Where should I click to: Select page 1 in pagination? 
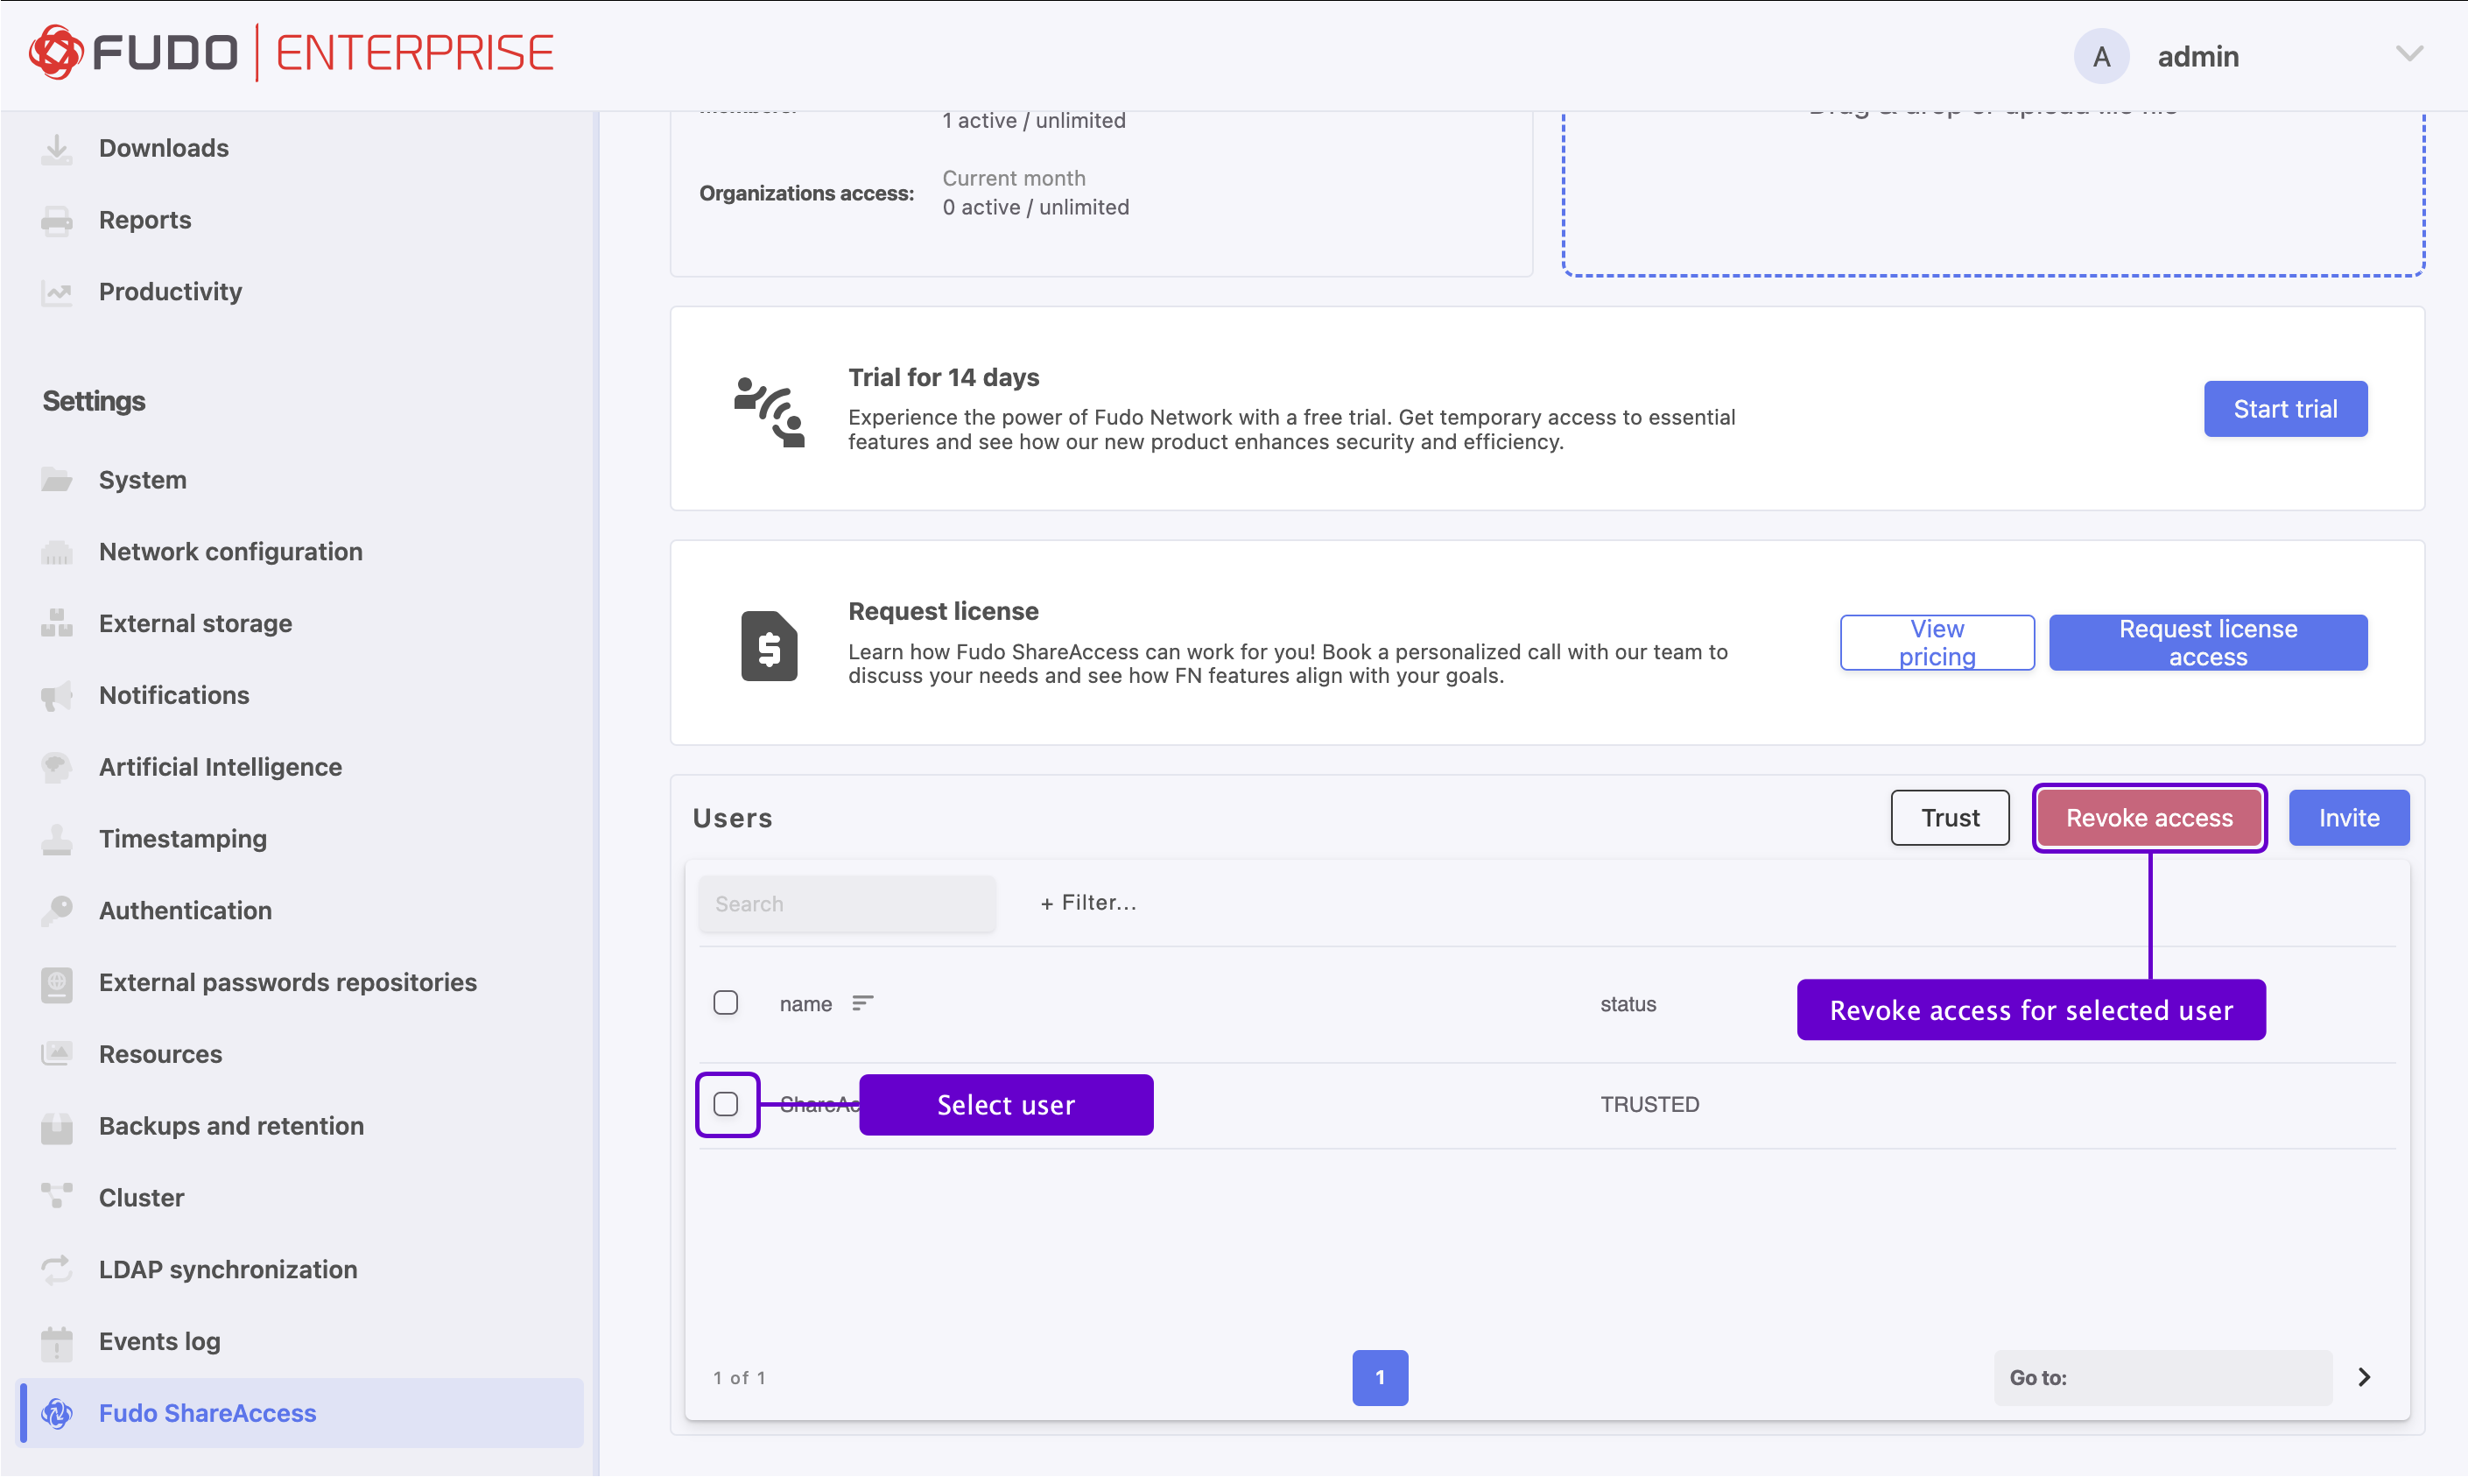point(1380,1378)
